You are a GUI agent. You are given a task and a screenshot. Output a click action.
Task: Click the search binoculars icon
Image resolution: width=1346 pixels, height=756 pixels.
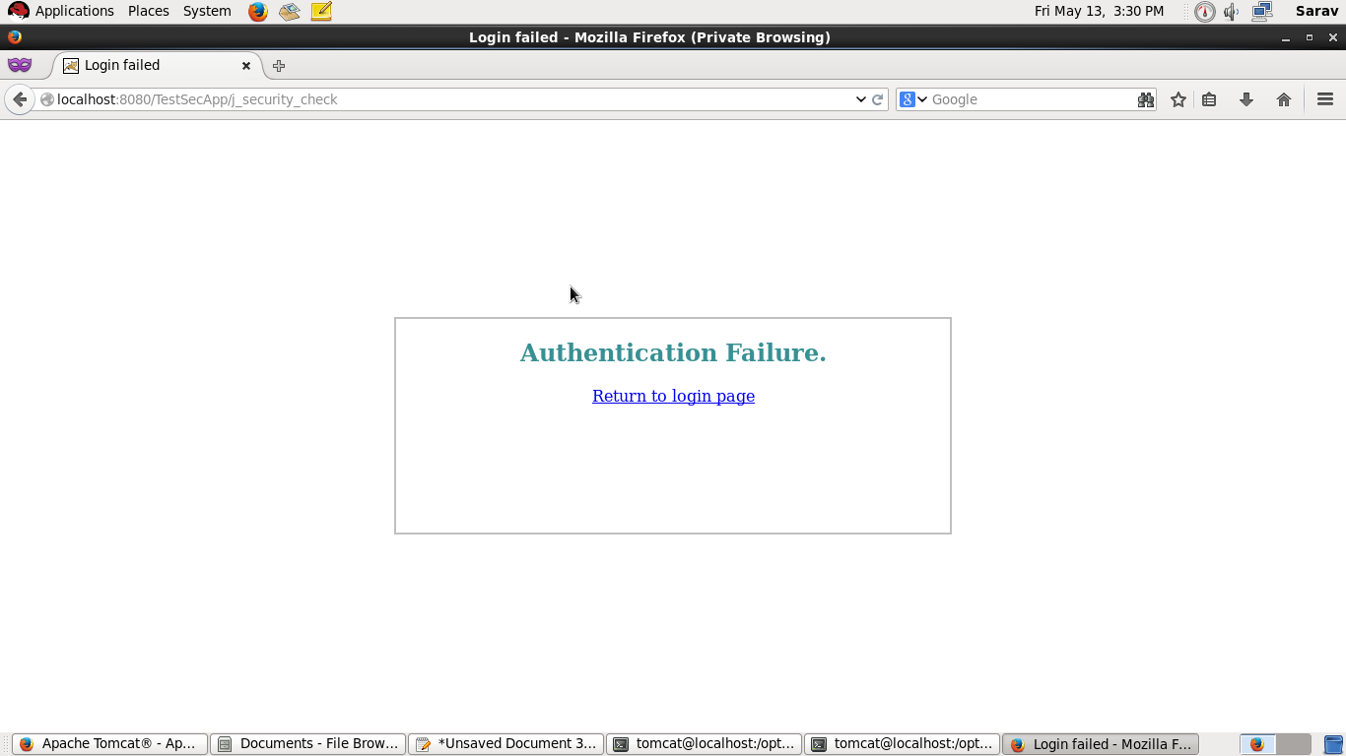point(1146,98)
